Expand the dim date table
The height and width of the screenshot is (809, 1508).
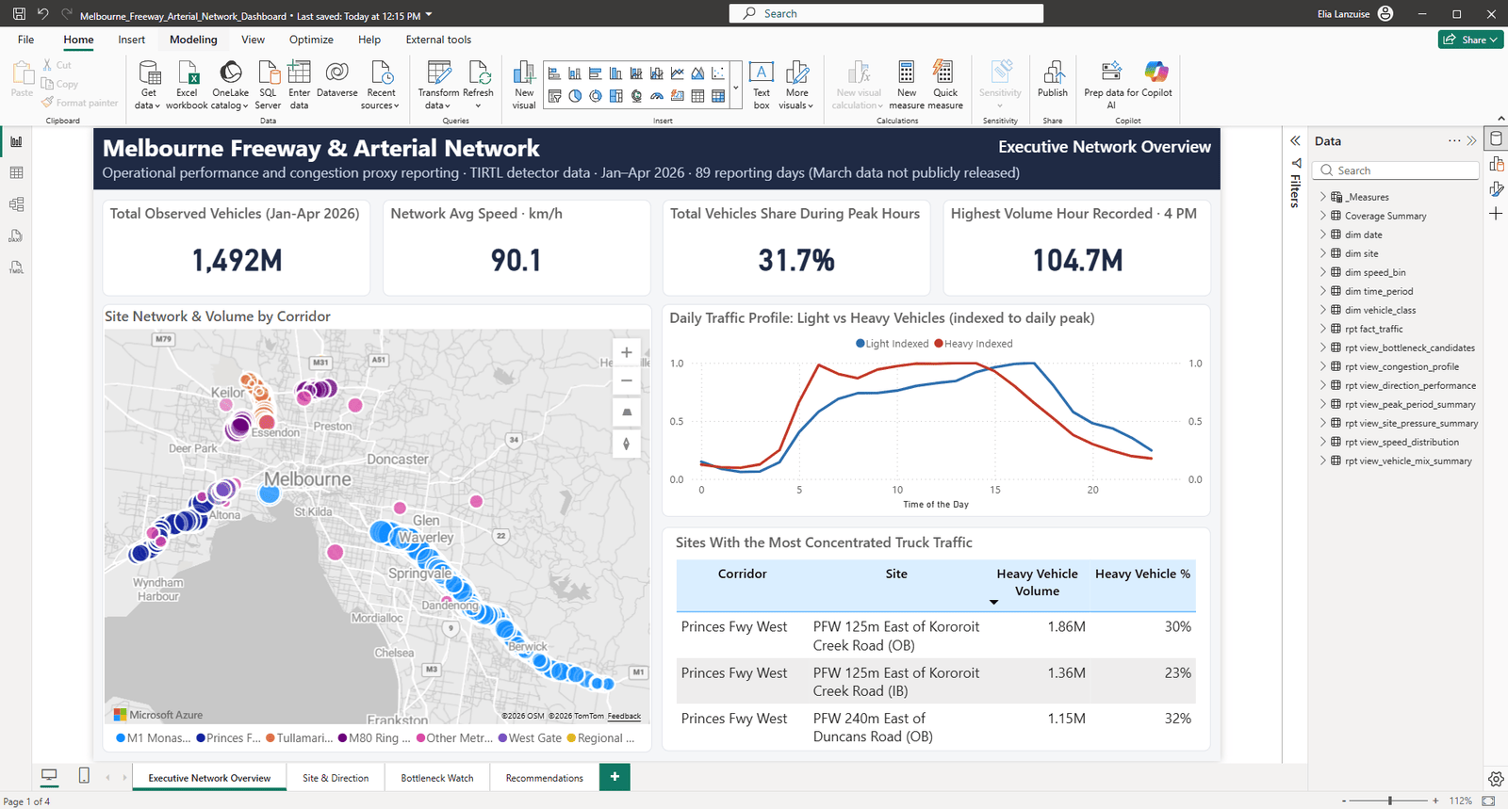coord(1323,235)
